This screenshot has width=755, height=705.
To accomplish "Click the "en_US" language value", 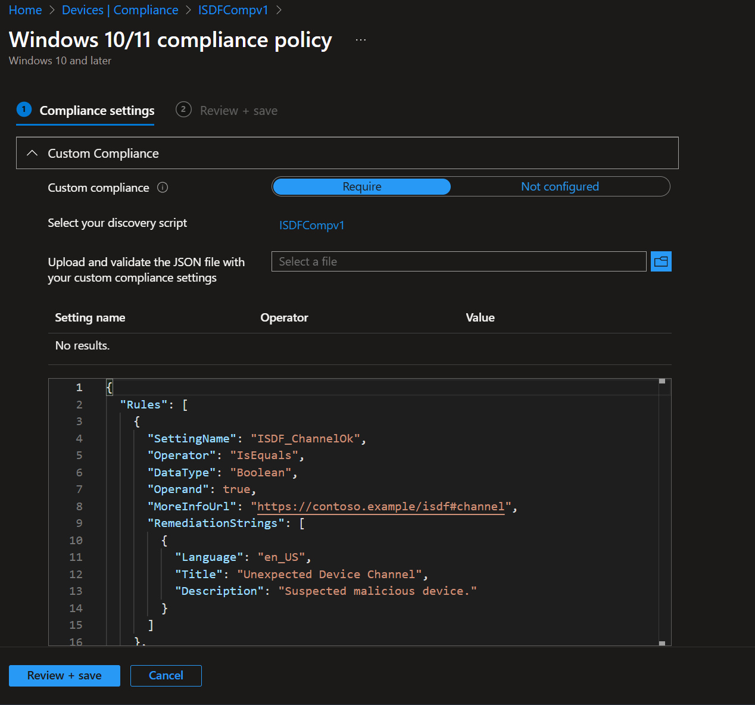I will click(282, 557).
